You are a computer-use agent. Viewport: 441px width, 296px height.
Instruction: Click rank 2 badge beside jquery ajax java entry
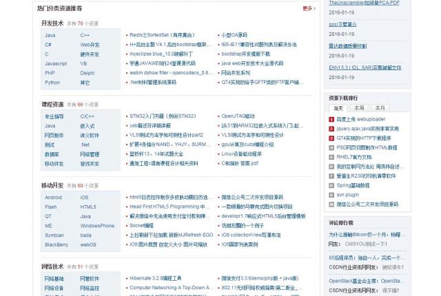tap(331, 129)
